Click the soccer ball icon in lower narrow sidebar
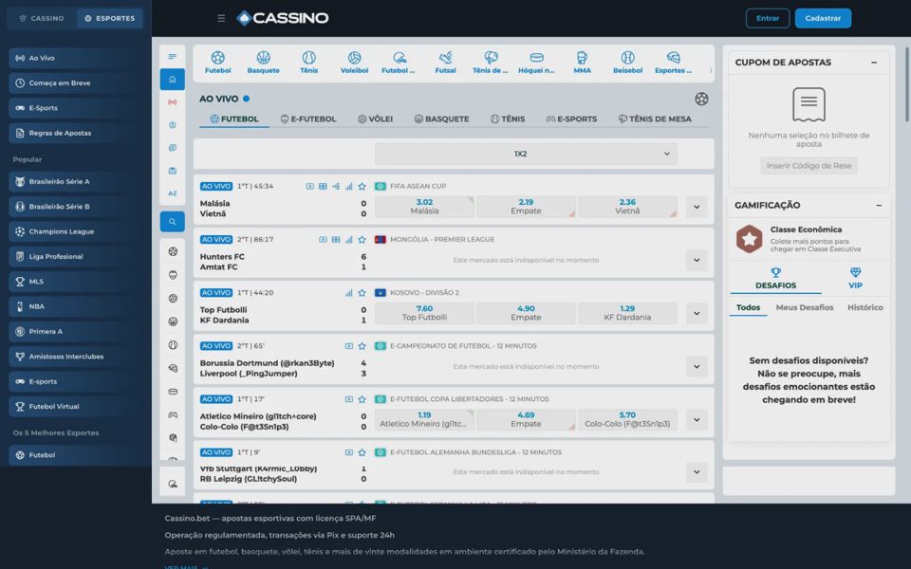911x569 pixels. (173, 252)
